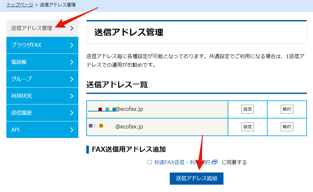Select second @ecofax.jp address cell
This screenshot has height=192, width=313.
(x=157, y=127)
